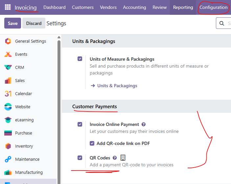Viewport: 231px width, 184px height.
Task: Open the apps grid menu icon
Action: (x=8, y=7)
